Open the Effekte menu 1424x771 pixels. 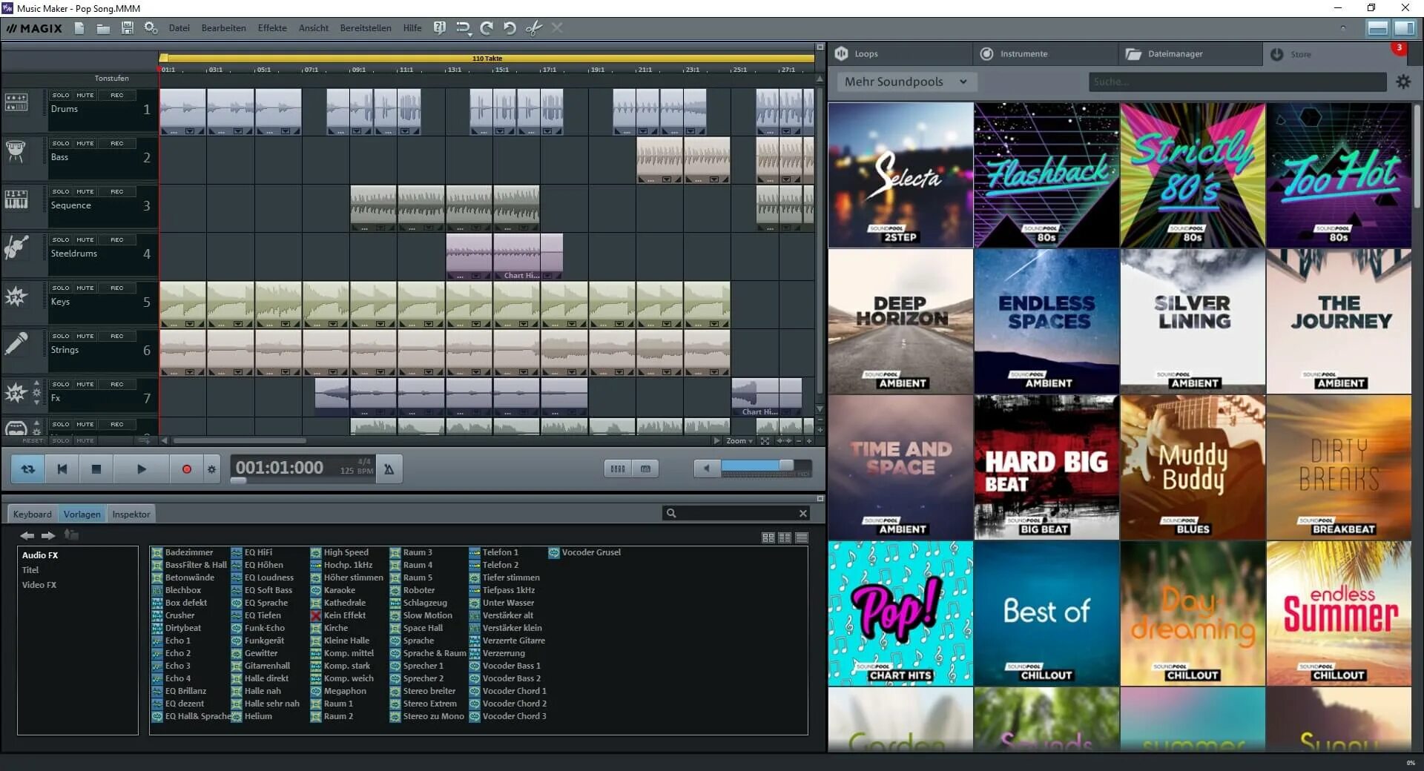click(x=272, y=28)
